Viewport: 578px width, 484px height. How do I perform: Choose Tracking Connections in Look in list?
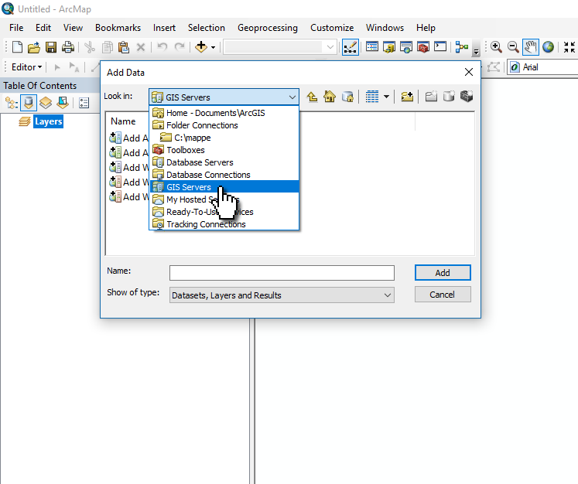[224, 224]
